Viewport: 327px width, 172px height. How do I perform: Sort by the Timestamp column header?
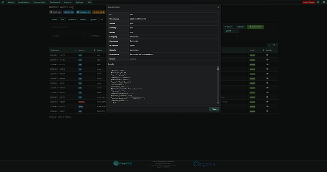(x=63, y=50)
